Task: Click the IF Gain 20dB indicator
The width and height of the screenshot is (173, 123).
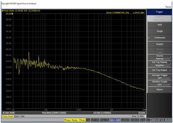Action: 8,113
